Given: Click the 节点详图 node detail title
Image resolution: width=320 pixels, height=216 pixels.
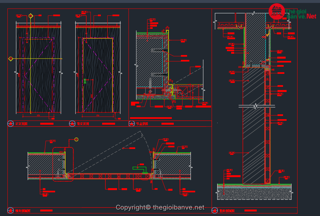Looking at the screenshot, I should tap(142, 124).
